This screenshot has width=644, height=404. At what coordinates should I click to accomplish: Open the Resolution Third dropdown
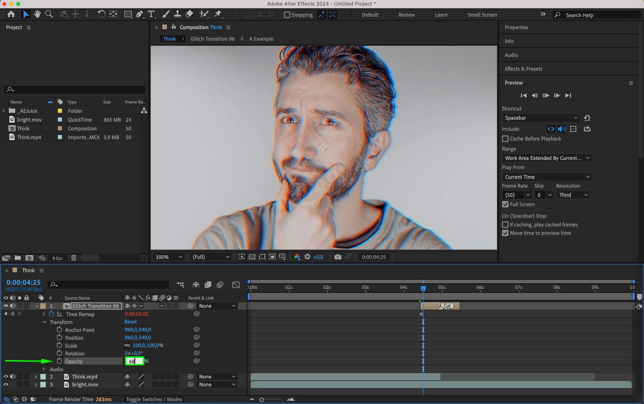(573, 195)
